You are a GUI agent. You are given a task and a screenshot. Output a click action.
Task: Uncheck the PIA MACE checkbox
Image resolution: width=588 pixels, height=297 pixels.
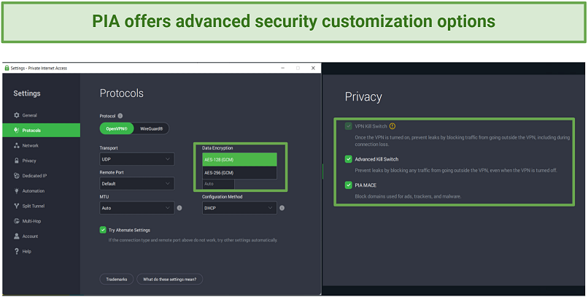(349, 185)
